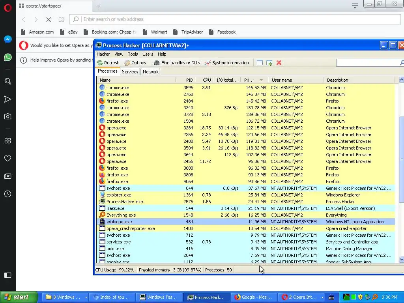Toggle sidebar panel icon at bottom

click(x=8, y=275)
